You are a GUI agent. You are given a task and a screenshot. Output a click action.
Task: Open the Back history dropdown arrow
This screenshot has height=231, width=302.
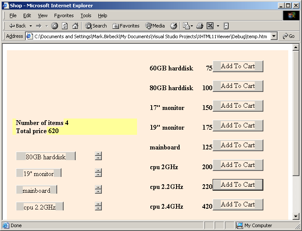pyautogui.click(x=31, y=26)
